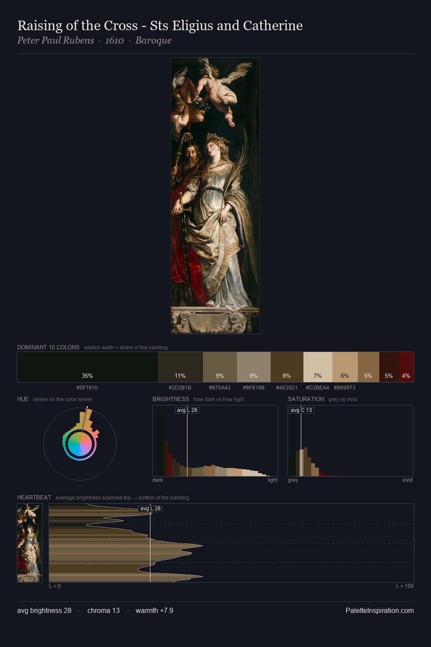
Task: Click the 'dark' axis label
Action: 158,480
